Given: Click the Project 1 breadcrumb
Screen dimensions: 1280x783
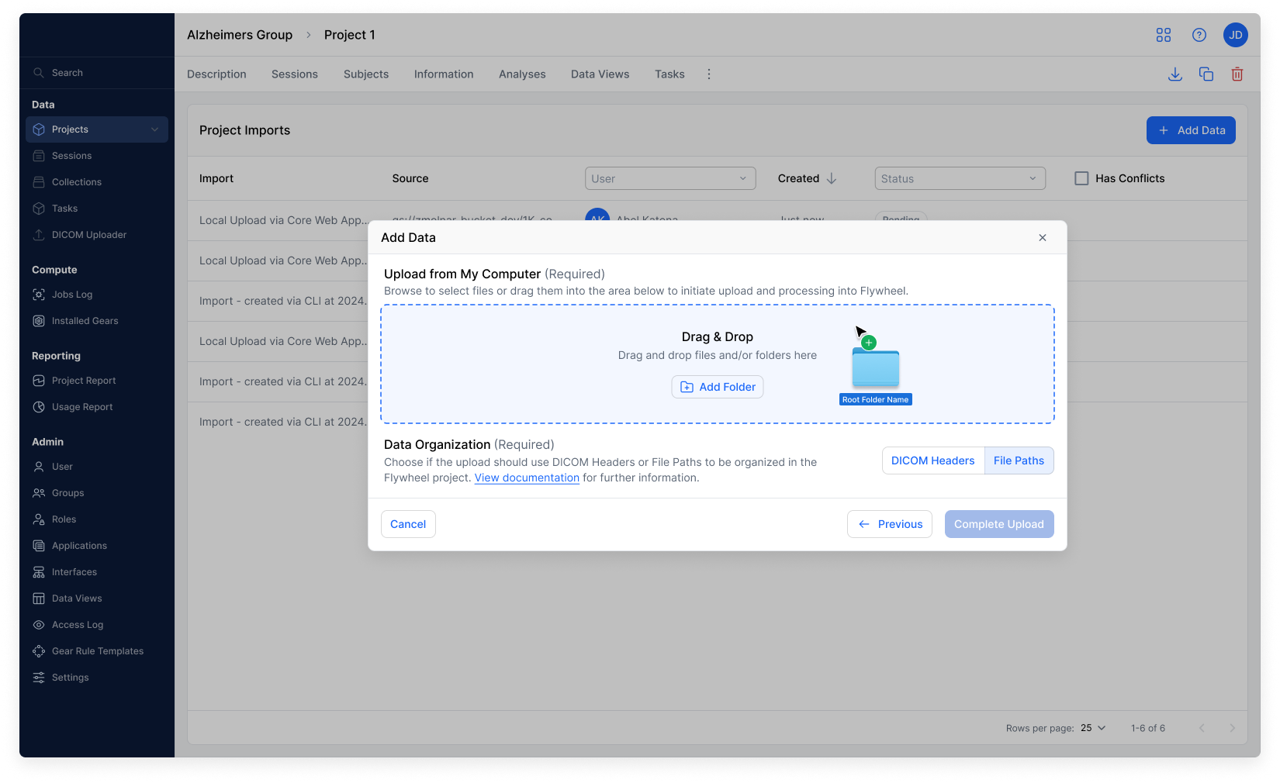Looking at the screenshot, I should pyautogui.click(x=350, y=35).
